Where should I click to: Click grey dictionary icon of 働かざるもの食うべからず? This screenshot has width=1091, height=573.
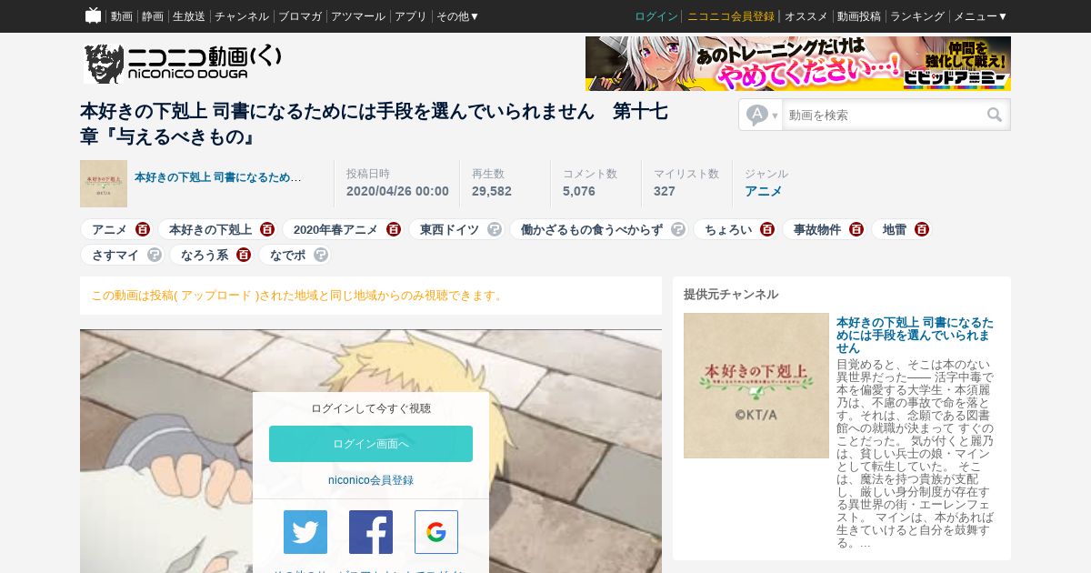tap(678, 229)
